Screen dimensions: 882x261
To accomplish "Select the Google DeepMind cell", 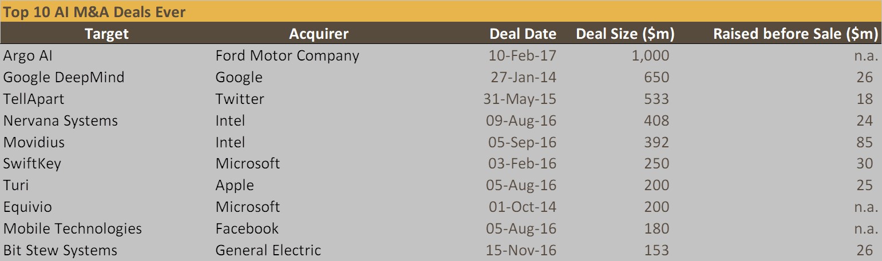I will [x=64, y=77].
